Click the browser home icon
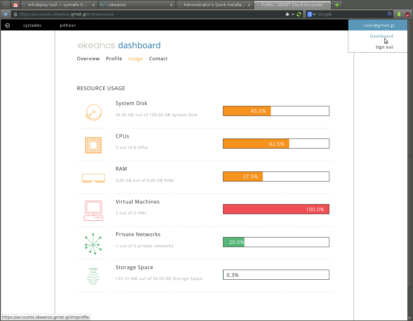The width and height of the screenshot is (413, 321). 408,14
